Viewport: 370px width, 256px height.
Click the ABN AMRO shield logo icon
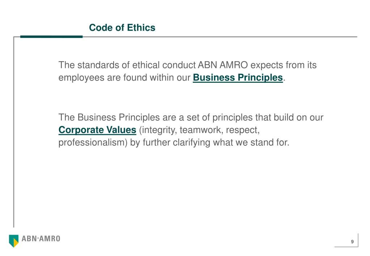click(x=14, y=241)
